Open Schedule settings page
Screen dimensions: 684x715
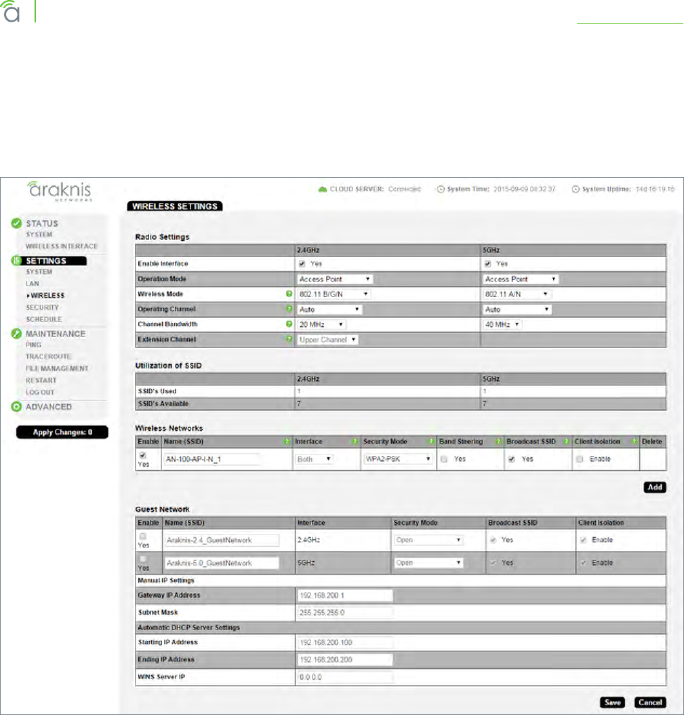(44, 320)
